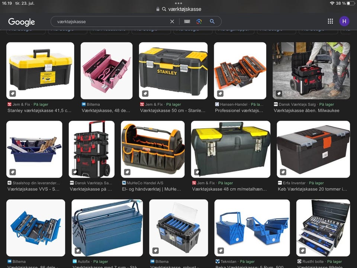The image size is (357, 268).
Task: Open the 48 cm metal-latch toolbox image
Action: point(231,149)
